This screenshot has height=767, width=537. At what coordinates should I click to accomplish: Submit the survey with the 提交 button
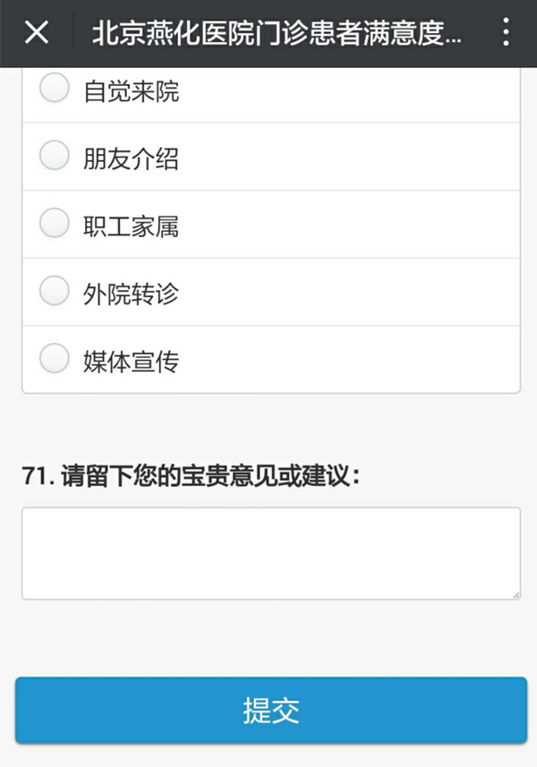pyautogui.click(x=271, y=711)
